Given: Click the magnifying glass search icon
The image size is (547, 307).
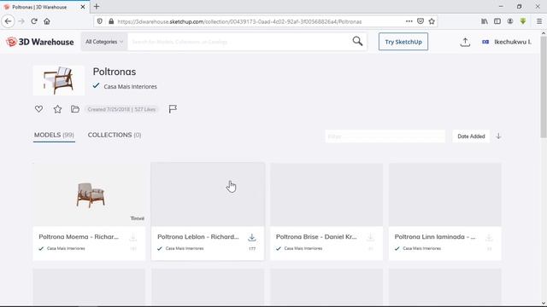Looking at the screenshot, I should point(357,42).
